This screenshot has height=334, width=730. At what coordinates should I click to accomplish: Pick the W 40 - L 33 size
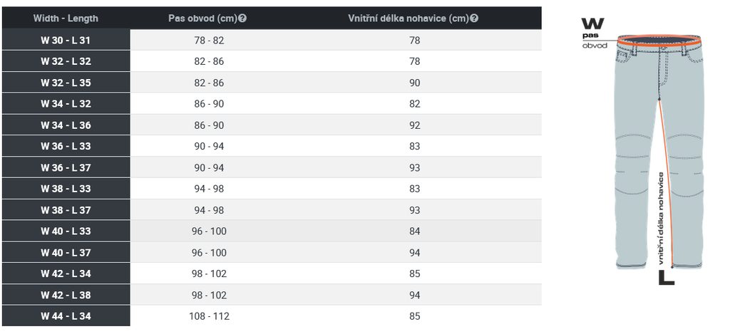(x=66, y=231)
